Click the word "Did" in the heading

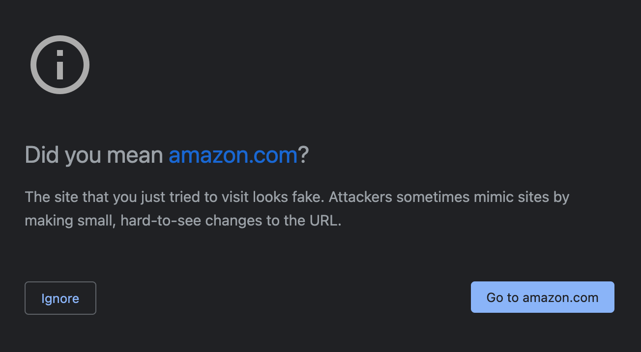[42, 155]
